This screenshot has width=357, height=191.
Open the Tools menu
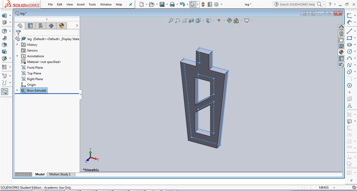click(x=92, y=4)
